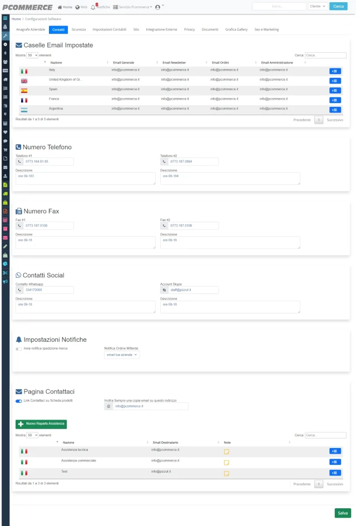Switch to Anagrafe Aziendale tab
356x526 pixels.
[31, 30]
